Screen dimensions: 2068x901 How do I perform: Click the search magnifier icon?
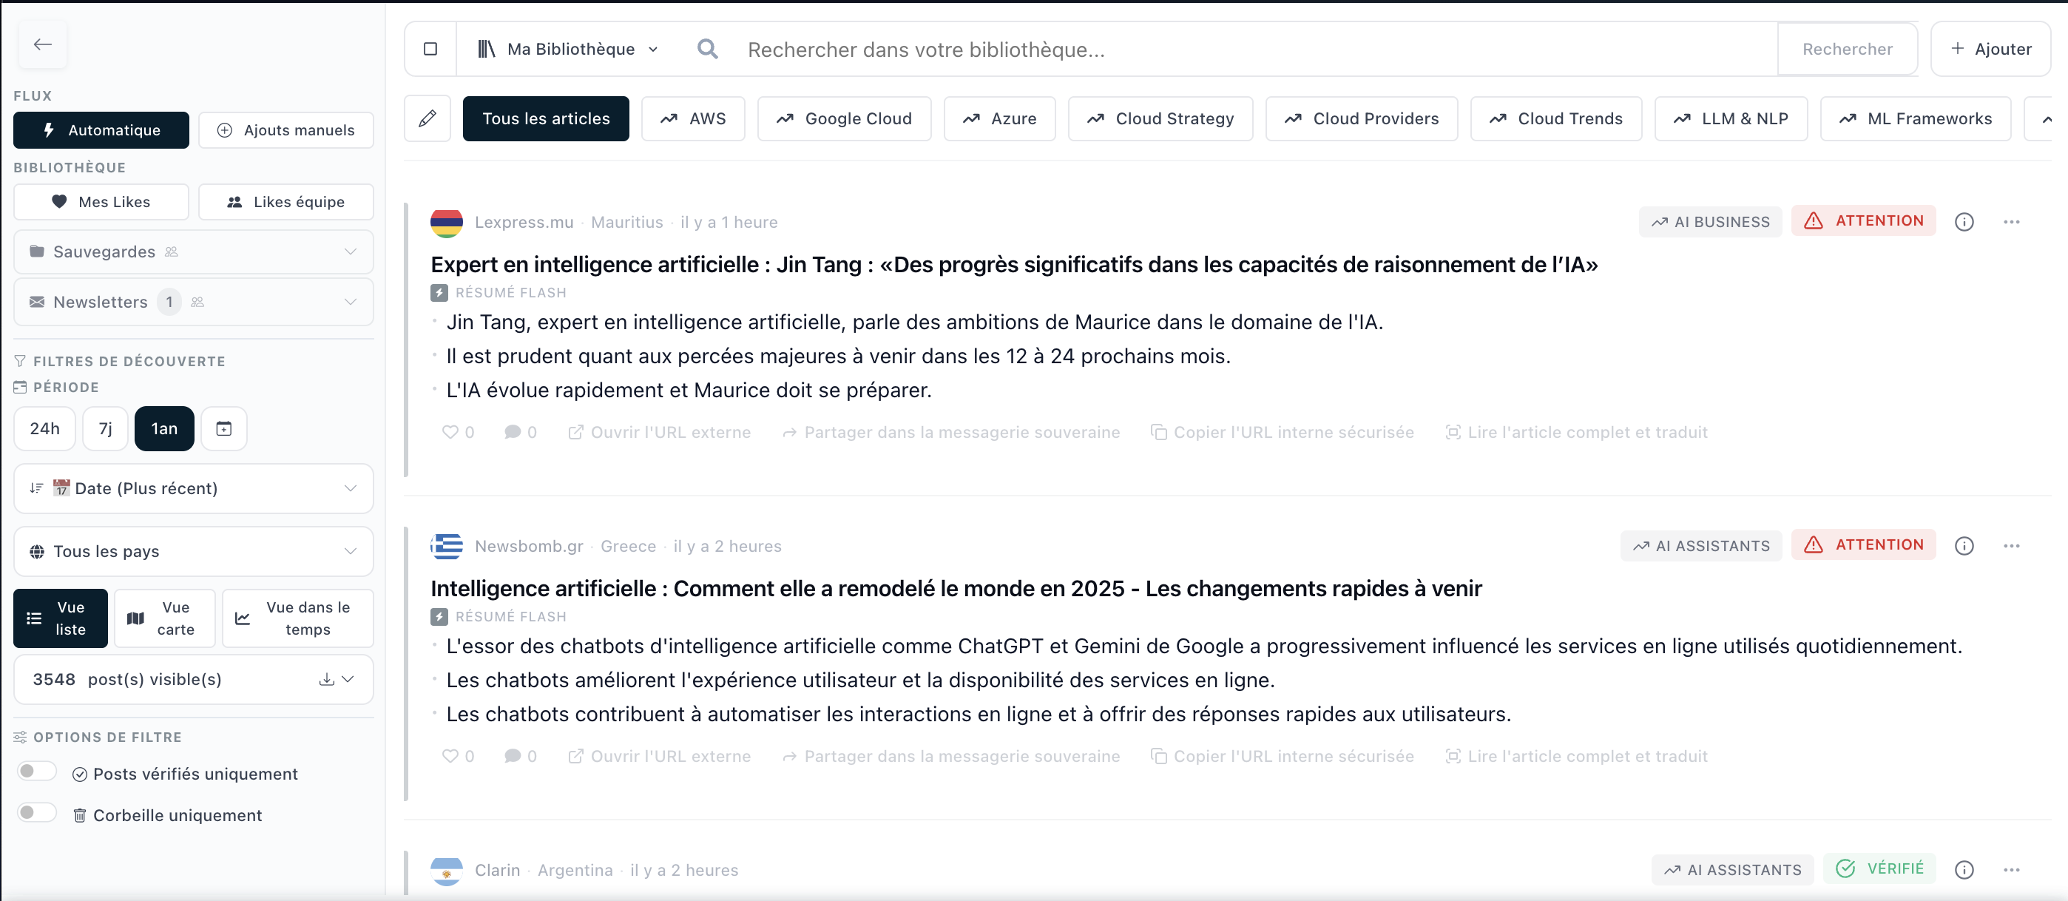coord(707,49)
